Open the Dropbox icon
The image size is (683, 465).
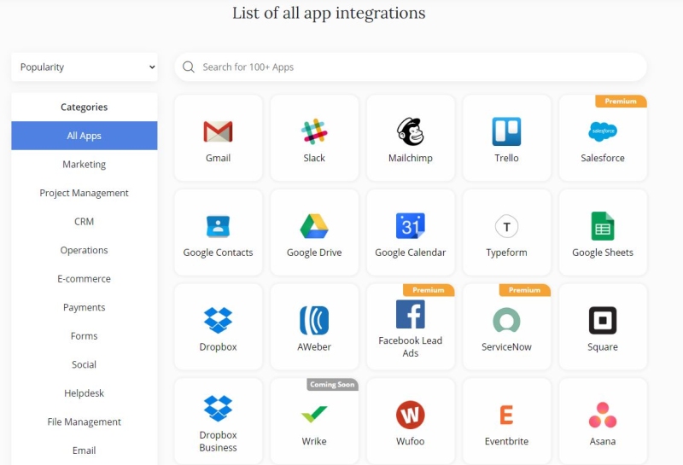click(x=219, y=321)
